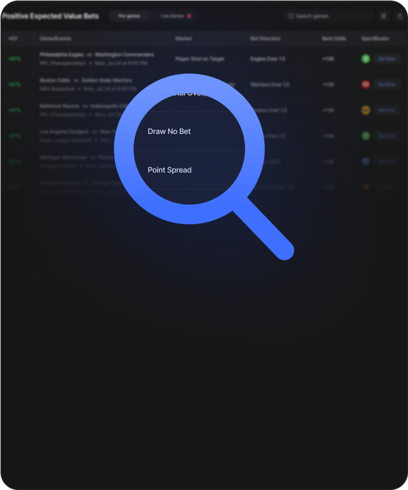Screen dimensions: 408x490
Task: Sort by the Best Odds column header
Action: point(334,38)
